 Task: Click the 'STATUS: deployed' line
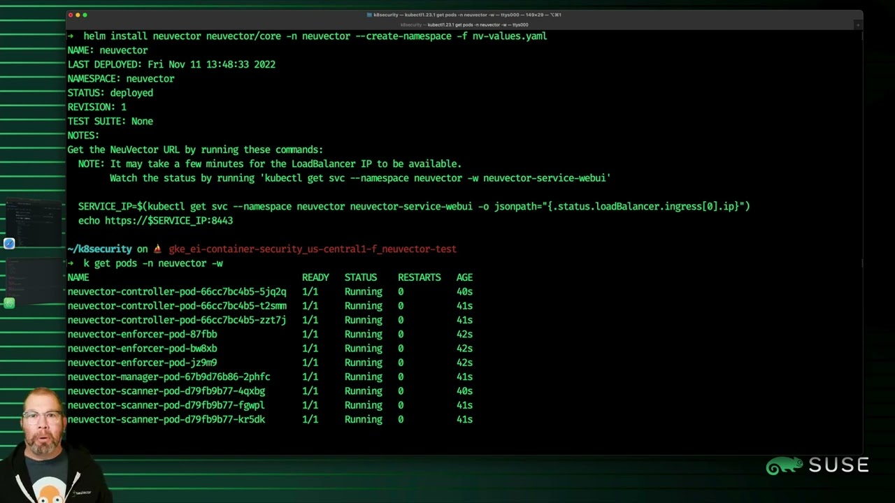(110, 93)
